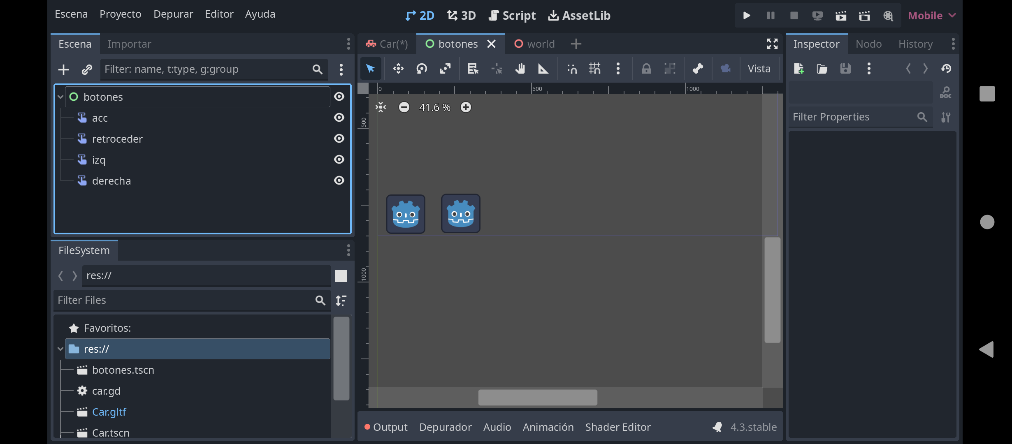Switch to the 3D workspace
The width and height of the screenshot is (1012, 444).
(461, 16)
